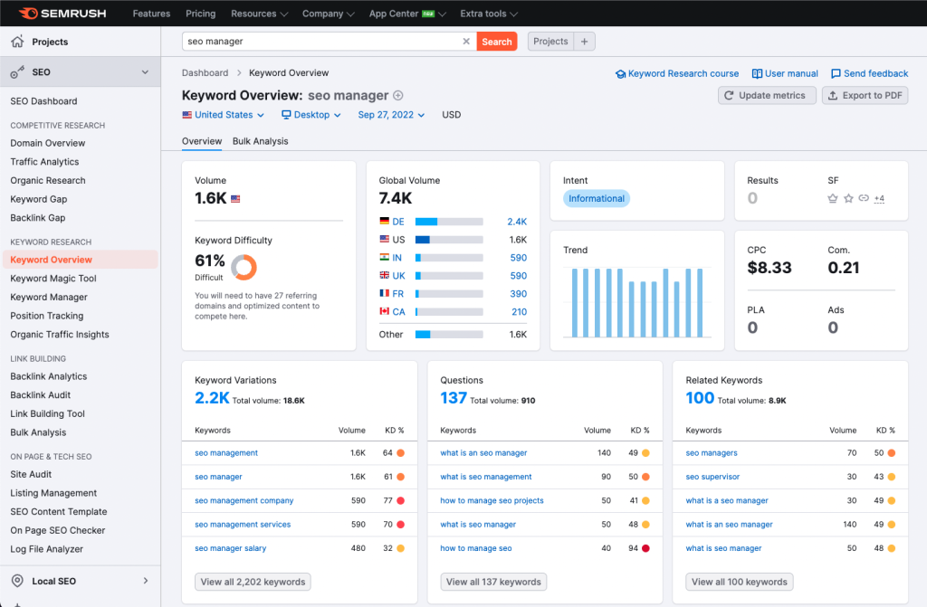The width and height of the screenshot is (927, 607).
Task: Open the Resources menu
Action: [259, 14]
